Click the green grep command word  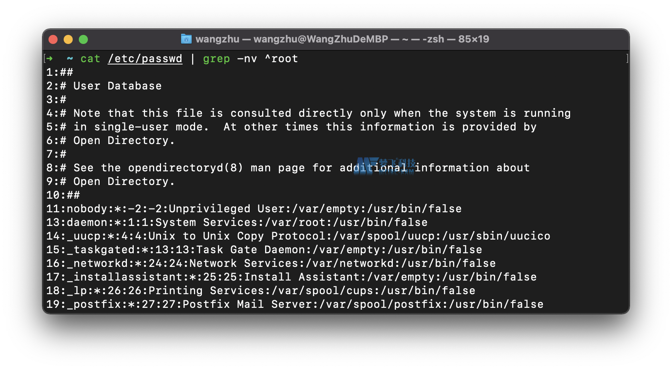[216, 59]
